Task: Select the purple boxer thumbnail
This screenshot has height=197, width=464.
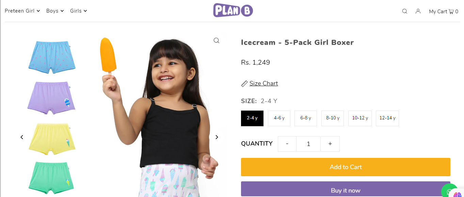Action: coord(51,97)
